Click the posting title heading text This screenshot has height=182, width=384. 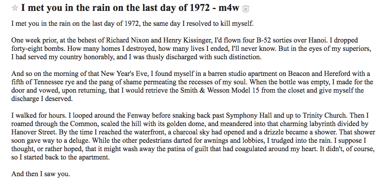(x=130, y=8)
